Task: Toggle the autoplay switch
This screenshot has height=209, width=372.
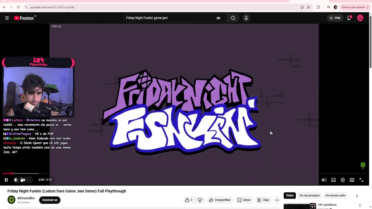Action: (x=324, y=180)
